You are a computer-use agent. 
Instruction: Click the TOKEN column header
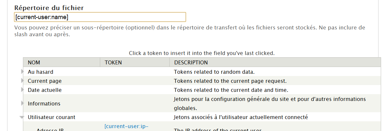click(113, 62)
